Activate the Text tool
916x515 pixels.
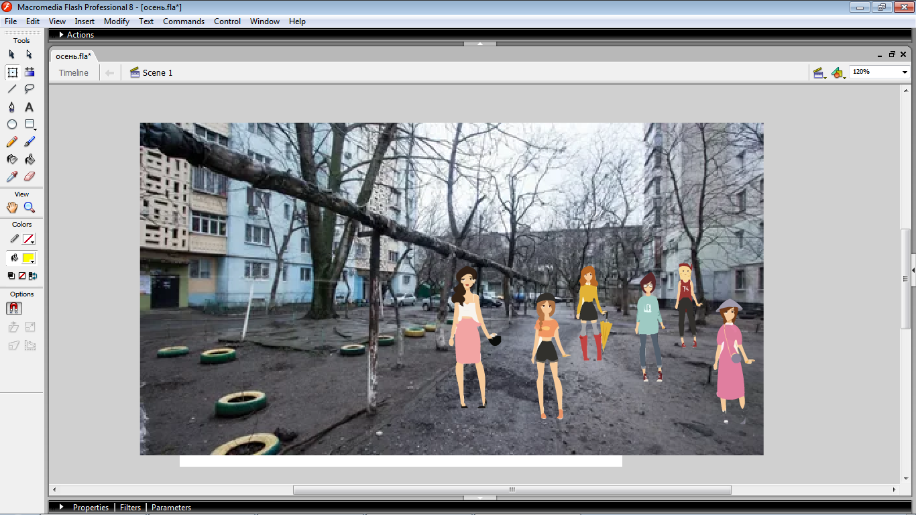tap(30, 107)
